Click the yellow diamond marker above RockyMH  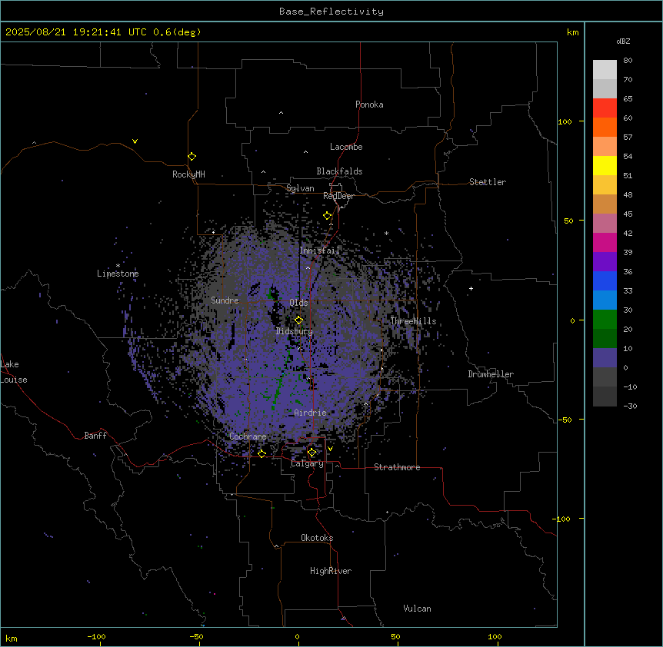[192, 157]
